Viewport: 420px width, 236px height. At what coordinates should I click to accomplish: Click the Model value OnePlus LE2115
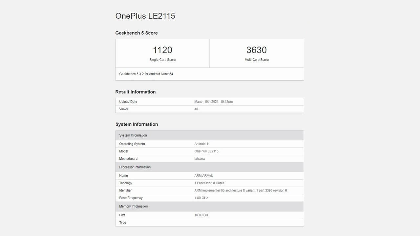coord(206,151)
